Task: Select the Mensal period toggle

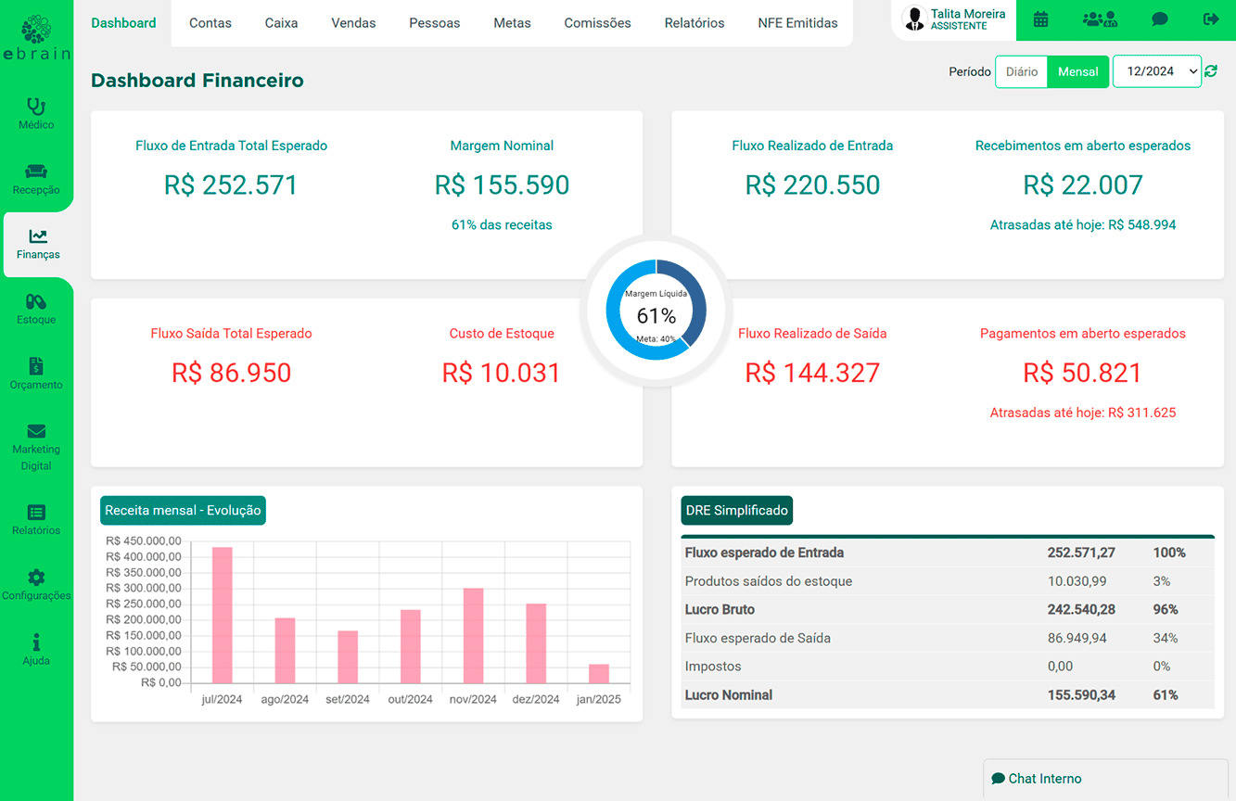Action: 1077,71
